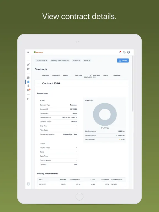Open the More filters dropdown
This screenshot has height=212, width=159.
coord(87,60)
